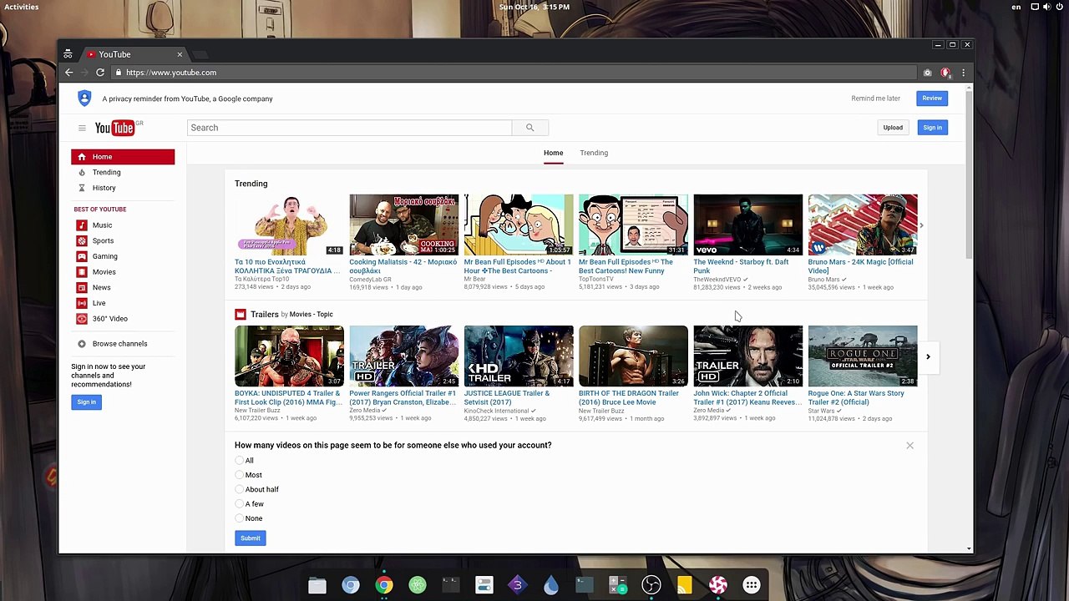
Task: Select the None radio option
Action: coord(240,518)
